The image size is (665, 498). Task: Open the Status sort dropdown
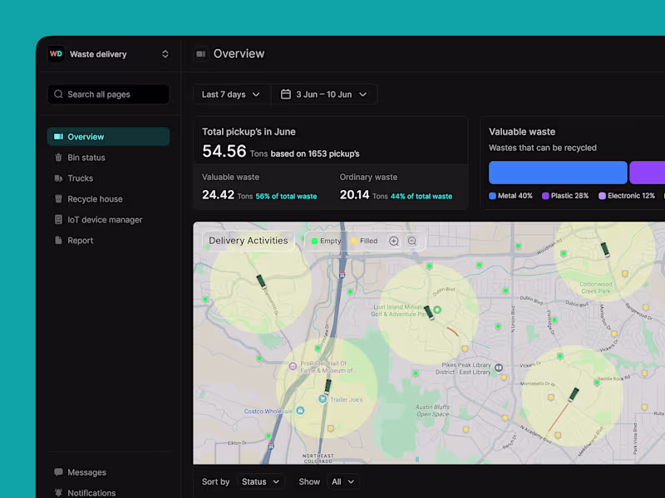pyautogui.click(x=260, y=481)
